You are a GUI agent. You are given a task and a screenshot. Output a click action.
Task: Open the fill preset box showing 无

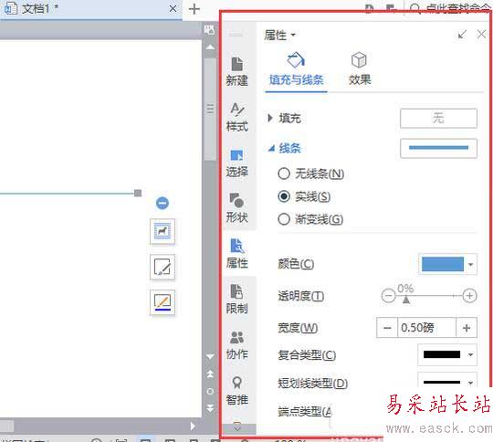coord(438,119)
